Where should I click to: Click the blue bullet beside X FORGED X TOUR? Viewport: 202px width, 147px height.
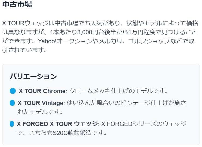[x=12, y=124]
